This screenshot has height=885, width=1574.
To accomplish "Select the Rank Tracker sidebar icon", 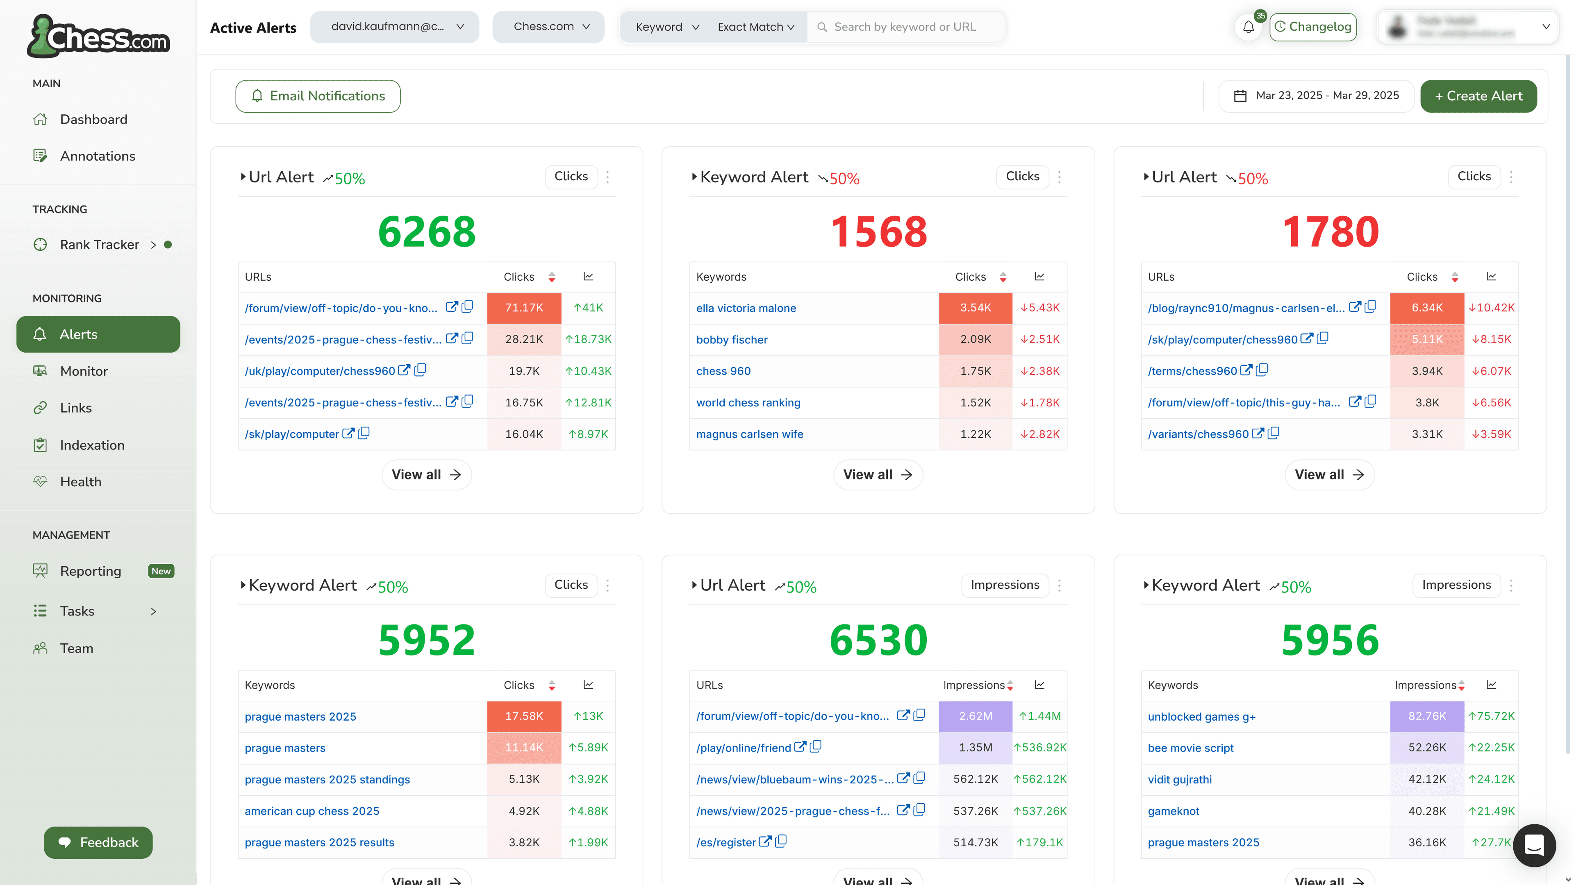I will 40,244.
